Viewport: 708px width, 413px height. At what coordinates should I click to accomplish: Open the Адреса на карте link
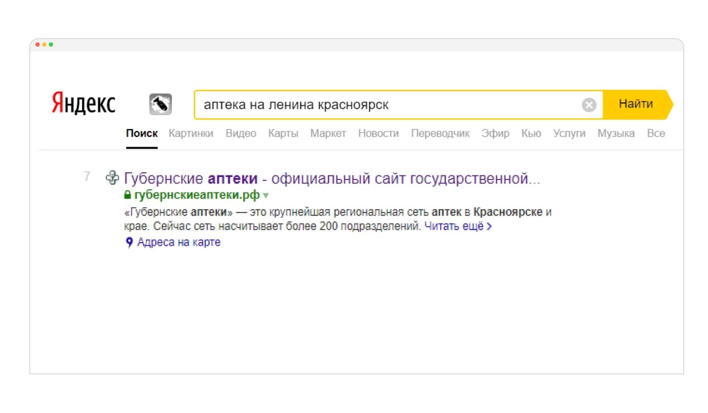click(179, 242)
